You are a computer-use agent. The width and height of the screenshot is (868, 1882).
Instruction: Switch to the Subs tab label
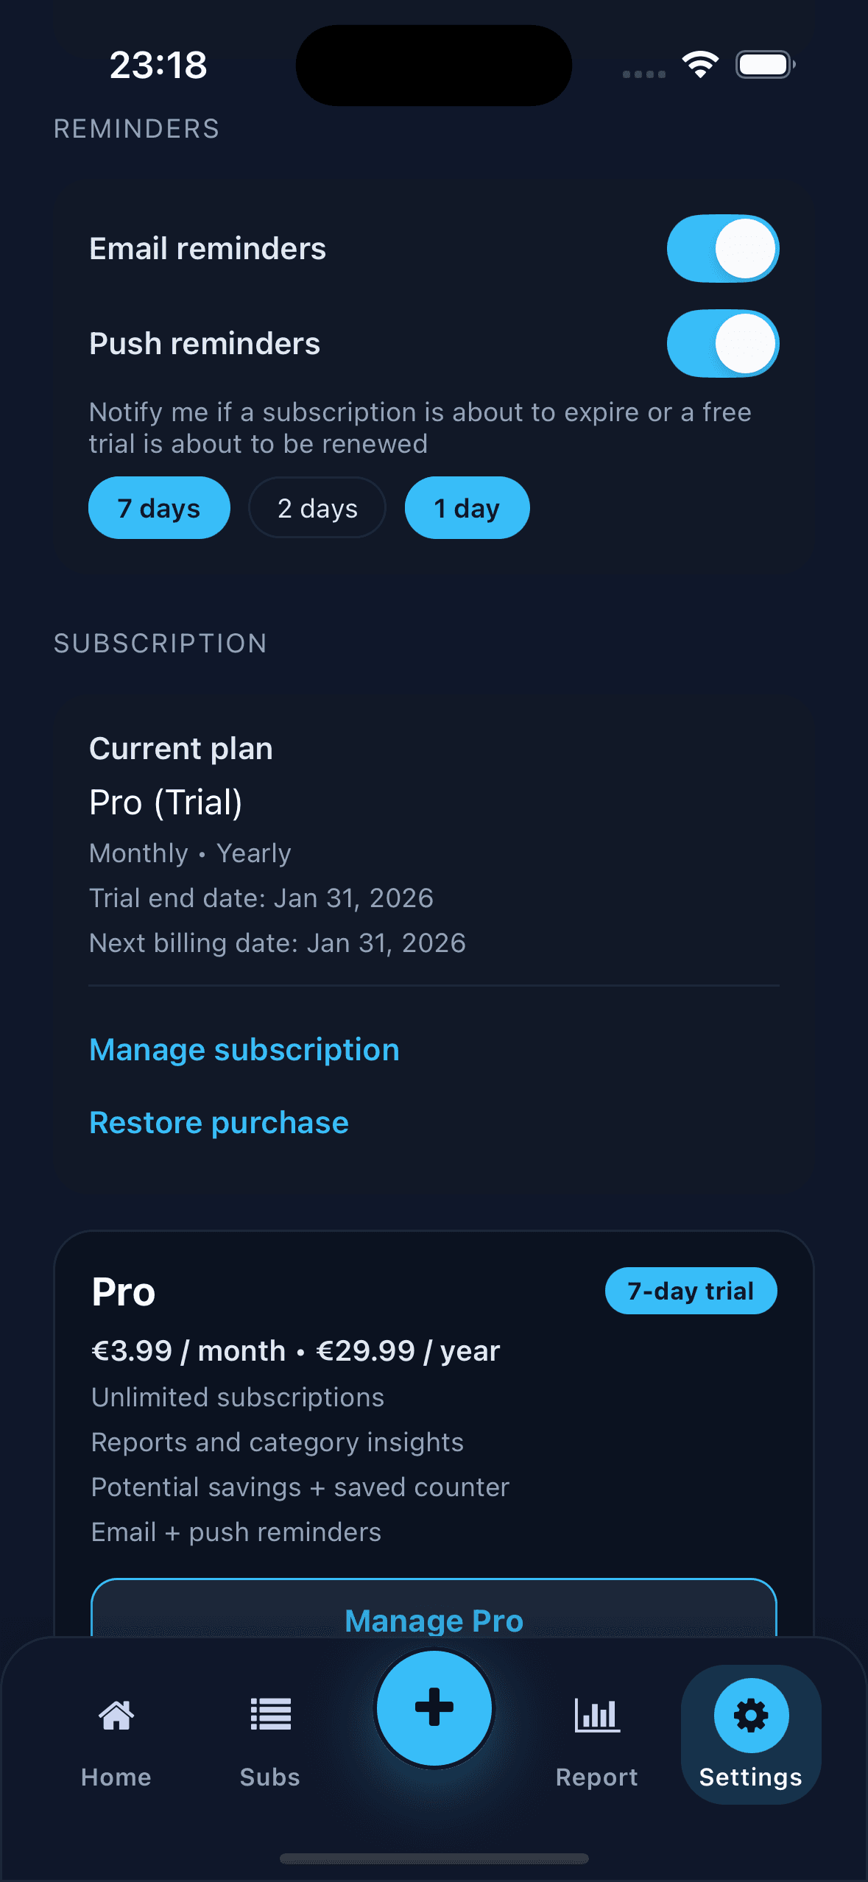270,1777
